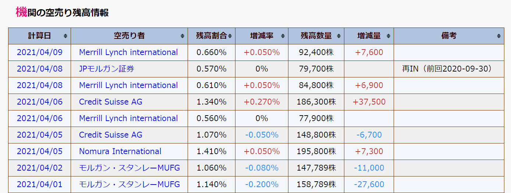Sort by 残高割合 column arrows
The width and height of the screenshot is (511, 193).
coord(230,36)
